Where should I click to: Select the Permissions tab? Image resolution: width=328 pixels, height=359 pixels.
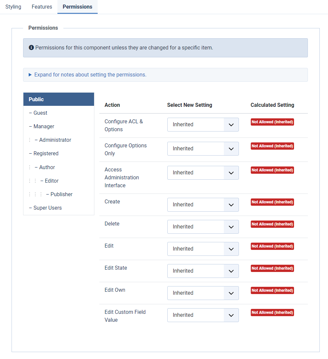click(78, 7)
